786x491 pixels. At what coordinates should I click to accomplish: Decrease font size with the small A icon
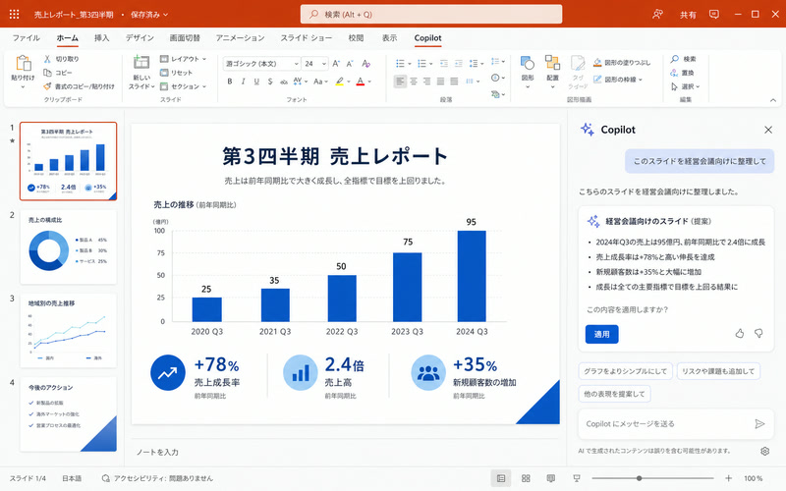350,64
